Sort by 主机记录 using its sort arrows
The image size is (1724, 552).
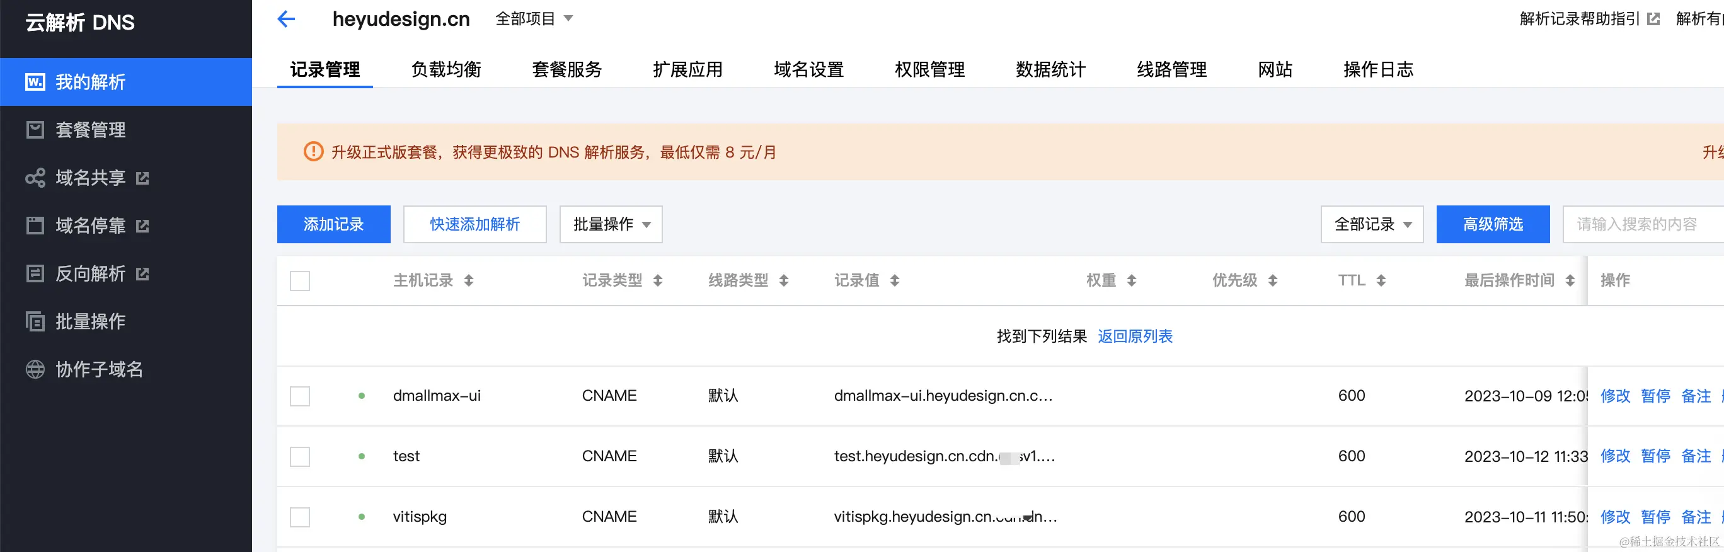click(468, 280)
